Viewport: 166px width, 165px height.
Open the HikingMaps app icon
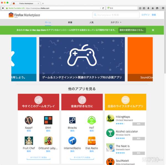click(x=110, y=118)
